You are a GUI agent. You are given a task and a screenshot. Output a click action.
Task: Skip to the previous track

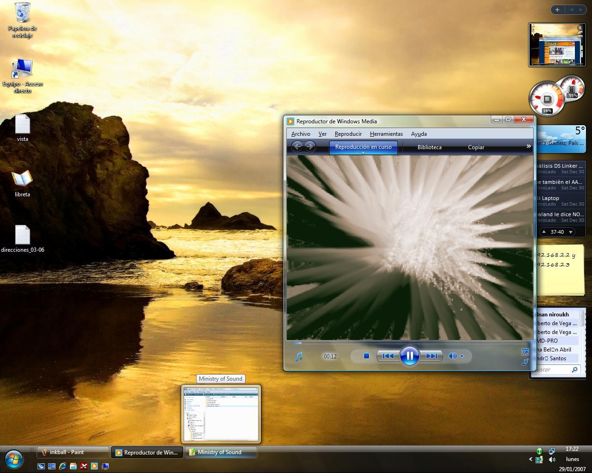point(388,356)
